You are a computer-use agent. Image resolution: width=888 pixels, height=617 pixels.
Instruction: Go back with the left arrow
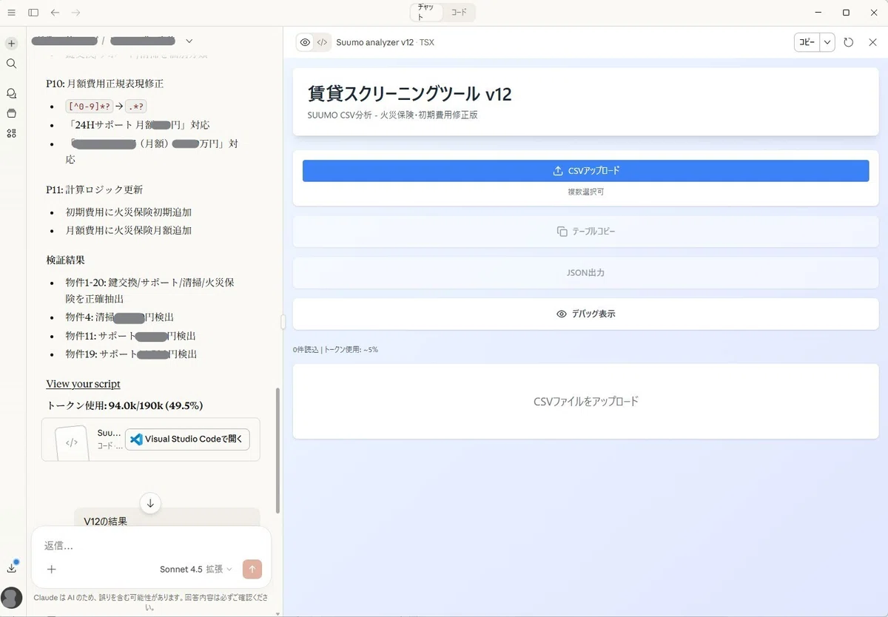point(55,13)
